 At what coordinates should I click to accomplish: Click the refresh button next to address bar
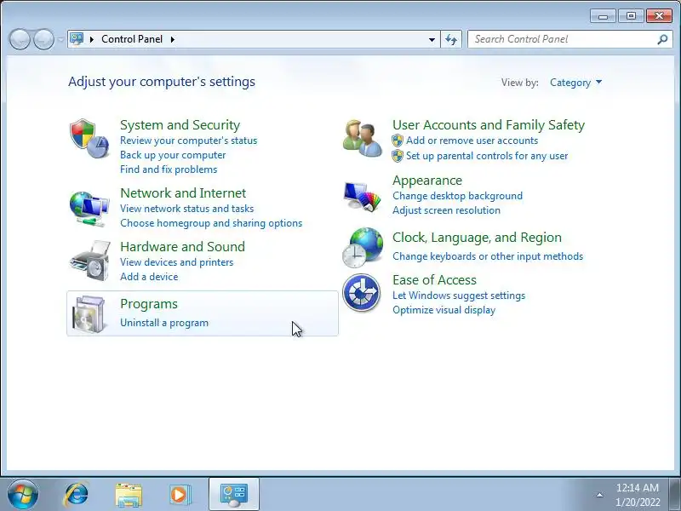point(451,39)
